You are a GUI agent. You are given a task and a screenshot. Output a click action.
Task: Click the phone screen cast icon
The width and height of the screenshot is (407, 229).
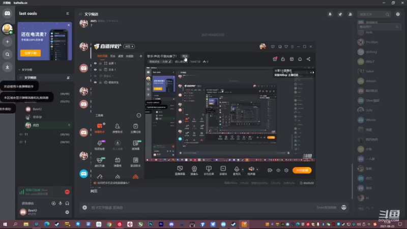(x=209, y=170)
